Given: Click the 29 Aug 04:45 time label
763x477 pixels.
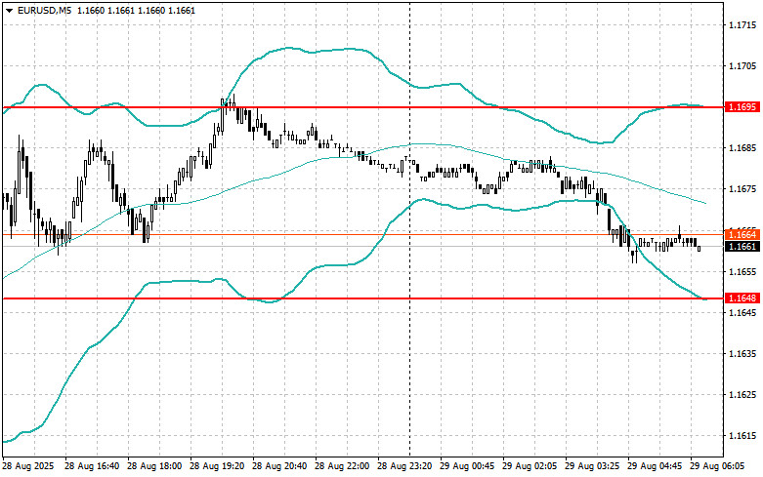Looking at the screenshot, I should [655, 466].
